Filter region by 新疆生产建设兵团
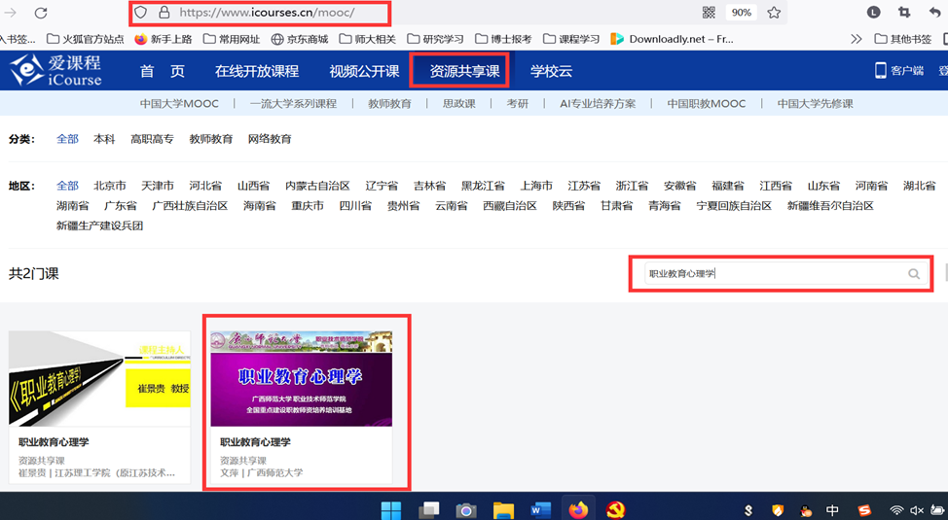The width and height of the screenshot is (948, 520). click(99, 225)
